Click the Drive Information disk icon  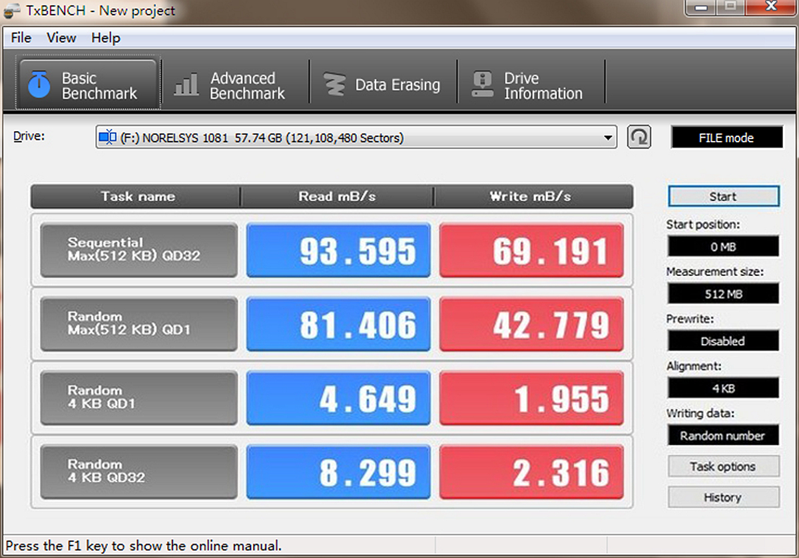tap(482, 85)
